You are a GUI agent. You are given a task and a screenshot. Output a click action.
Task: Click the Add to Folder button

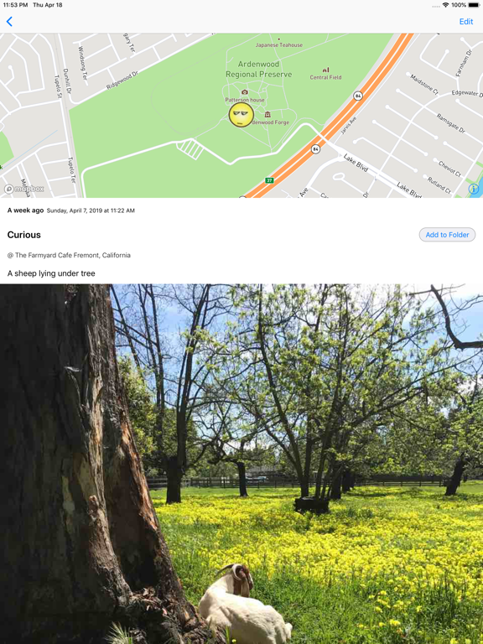pyautogui.click(x=447, y=235)
